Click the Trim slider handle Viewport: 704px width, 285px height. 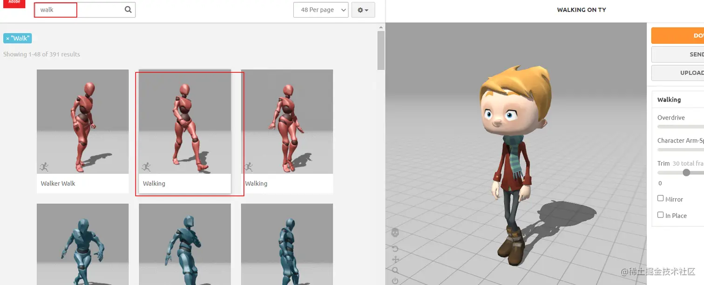(x=686, y=172)
